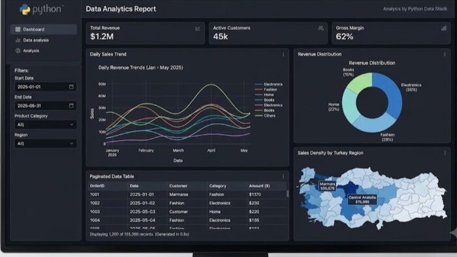Sort by the Amount ($) column header
Screen dimensions: 457x257
(x=259, y=186)
